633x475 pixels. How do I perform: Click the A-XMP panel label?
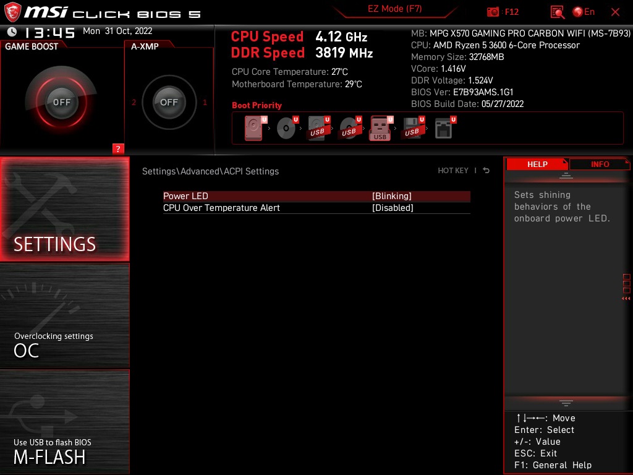145,46
